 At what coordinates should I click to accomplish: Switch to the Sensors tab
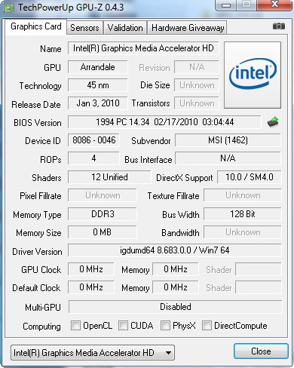pyautogui.click(x=84, y=28)
